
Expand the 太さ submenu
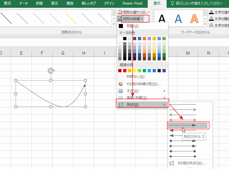[142, 91]
